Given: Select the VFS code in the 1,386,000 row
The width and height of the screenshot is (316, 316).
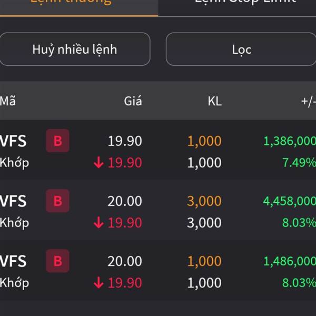Looking at the screenshot, I should [13, 141].
